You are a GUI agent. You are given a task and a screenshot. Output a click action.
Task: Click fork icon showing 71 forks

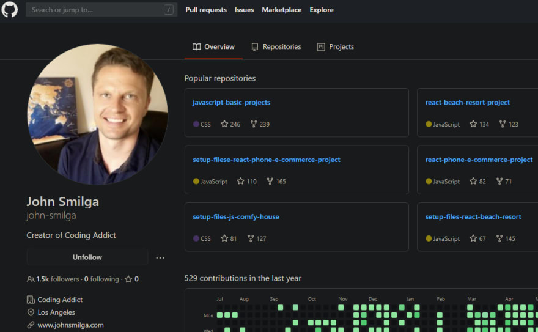tap(499, 181)
